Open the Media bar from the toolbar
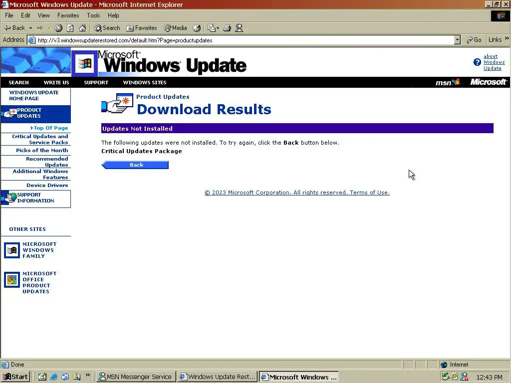 pos(175,28)
